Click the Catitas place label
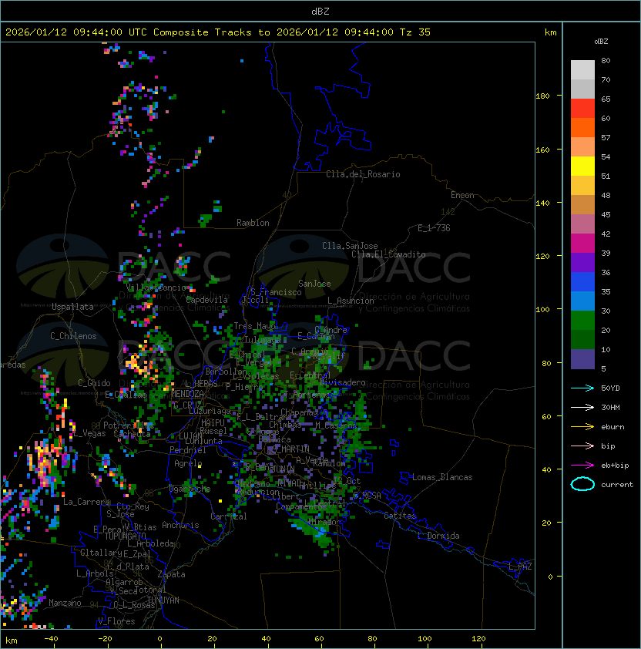Screen dimensions: 641x649 [x=400, y=516]
